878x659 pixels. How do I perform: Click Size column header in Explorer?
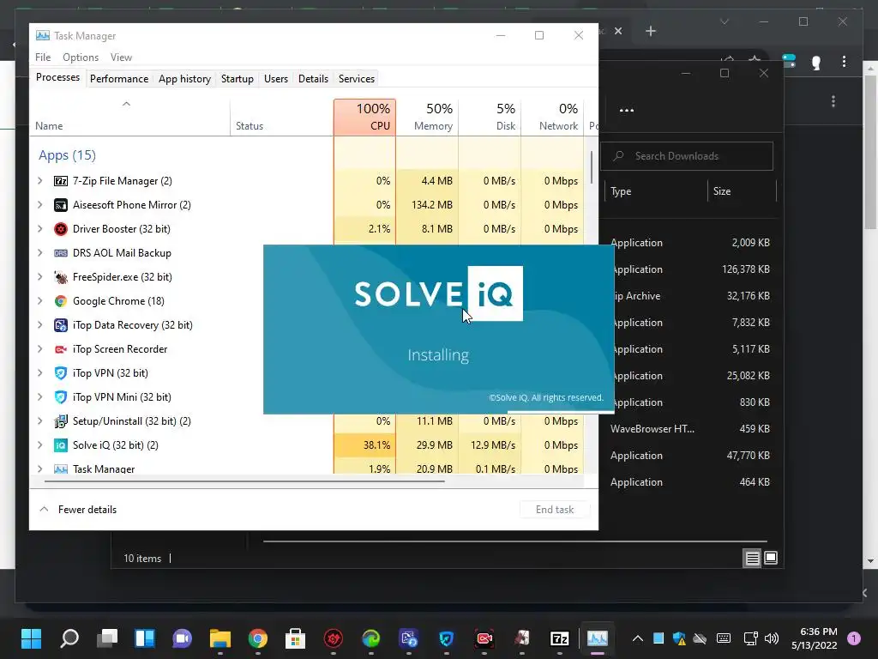coord(742,191)
